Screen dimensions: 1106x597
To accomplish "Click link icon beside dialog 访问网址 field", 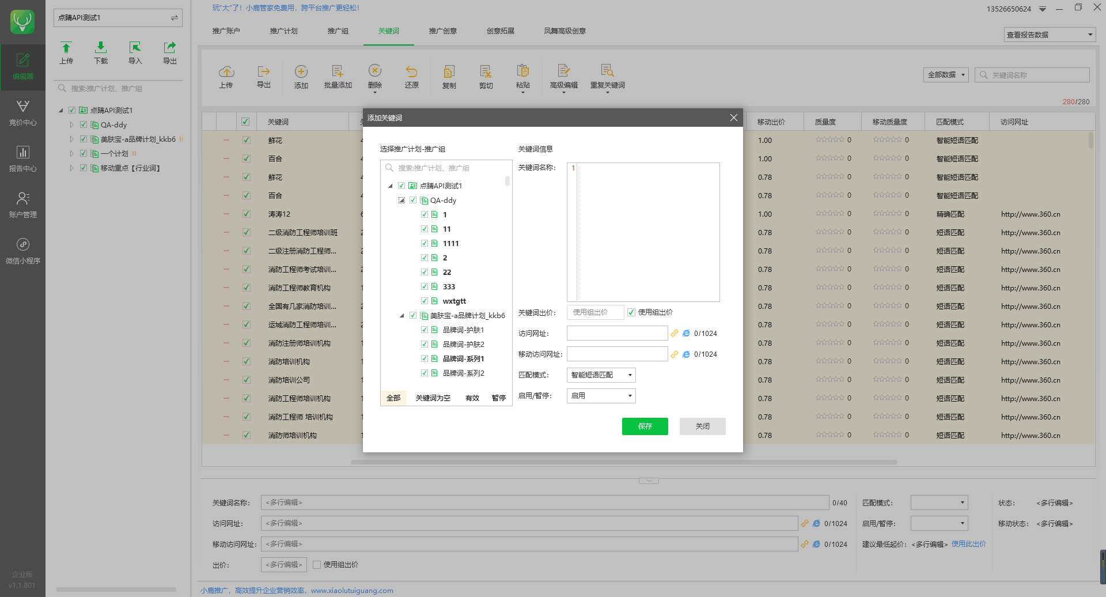I will 675,333.
